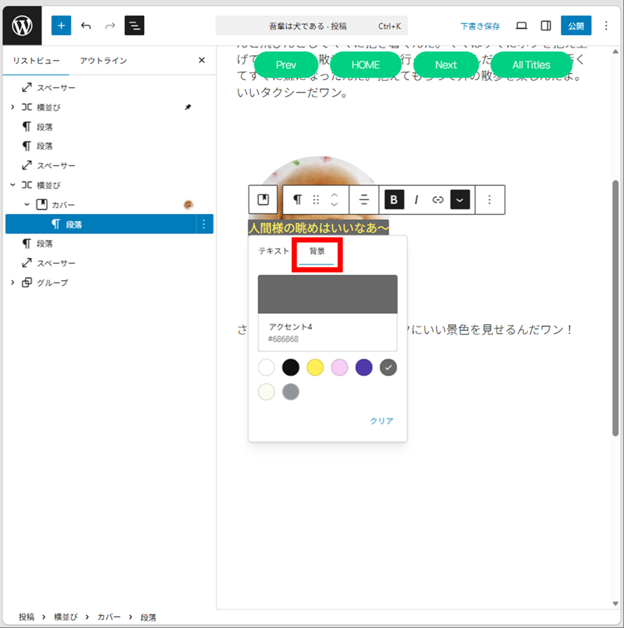Switch to the テキスト color tab
Viewport: 624px width, 628px height.
point(274,251)
